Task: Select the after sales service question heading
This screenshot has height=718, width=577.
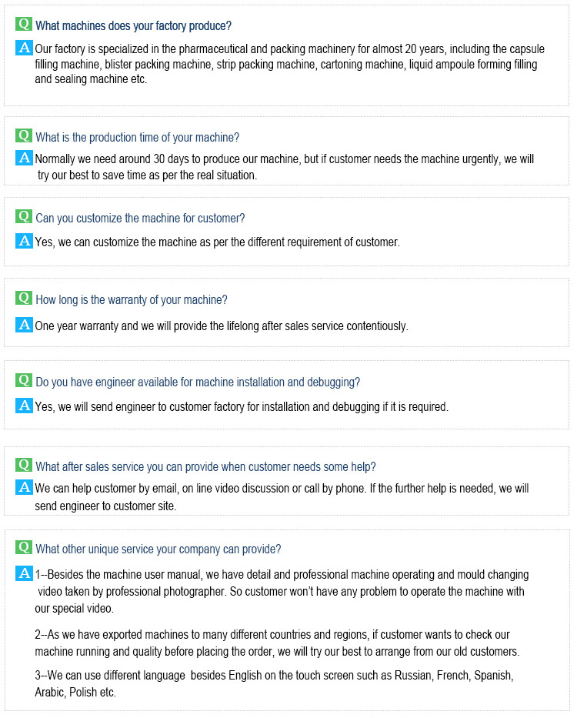Action: coord(205,466)
